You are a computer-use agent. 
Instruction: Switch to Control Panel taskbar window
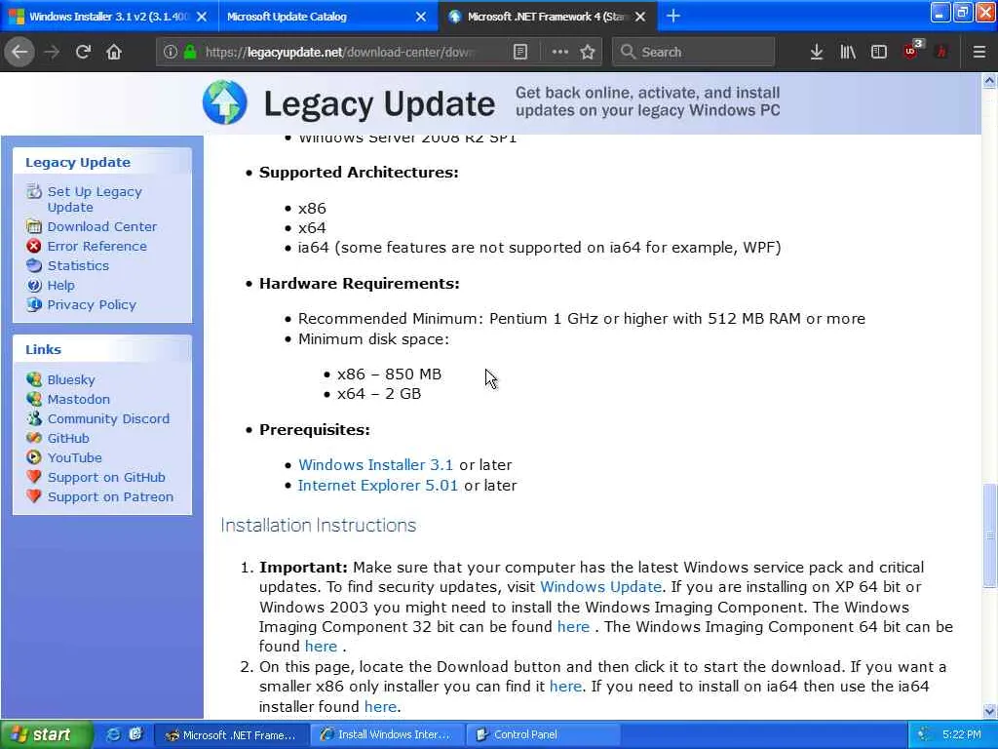point(543,735)
